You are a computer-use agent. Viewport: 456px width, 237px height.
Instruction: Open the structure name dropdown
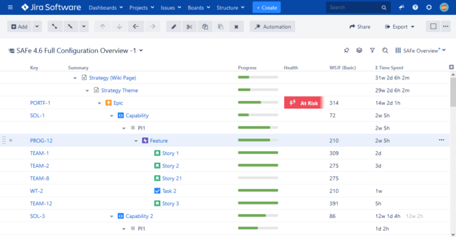click(141, 51)
